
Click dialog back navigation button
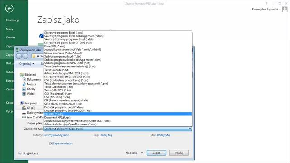pos(19,56)
